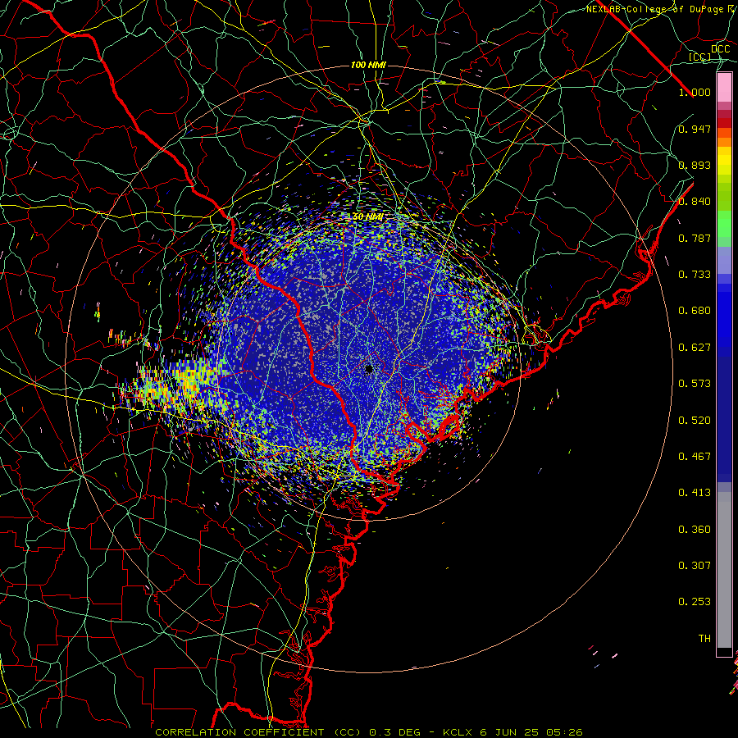This screenshot has width=738, height=738.
Task: Click the 0.627 scale value
Action: (695, 348)
